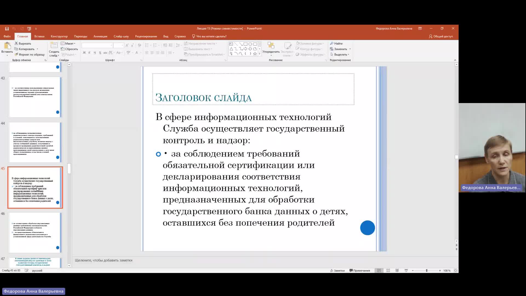Toggle italic К formatting
526x296 pixels.
[89, 53]
